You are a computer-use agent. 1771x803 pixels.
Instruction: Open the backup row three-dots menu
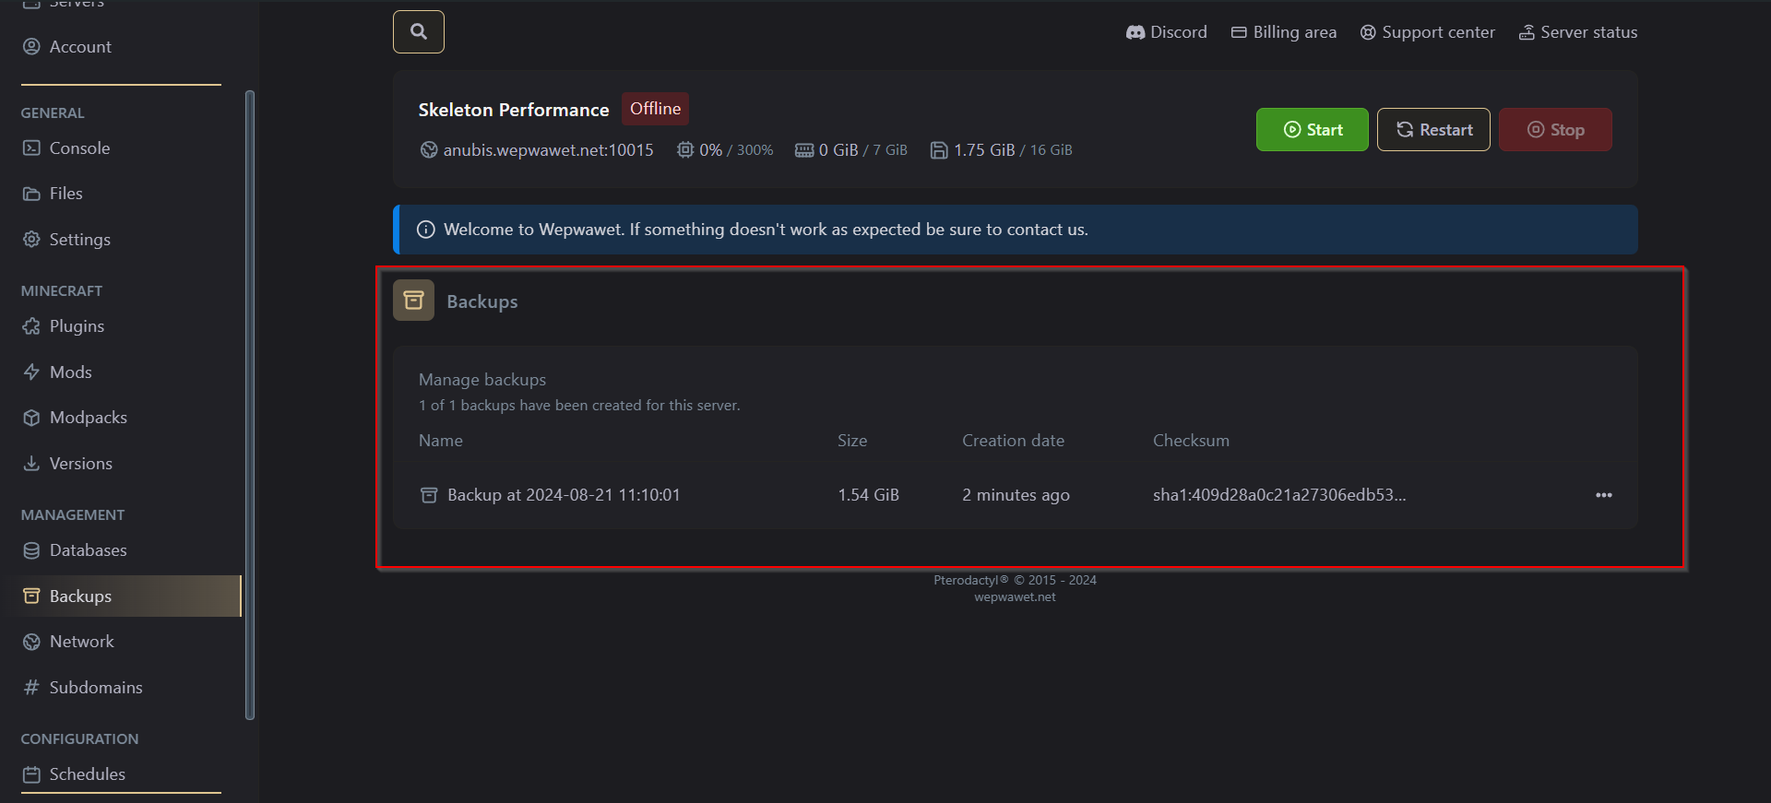[1604, 495]
